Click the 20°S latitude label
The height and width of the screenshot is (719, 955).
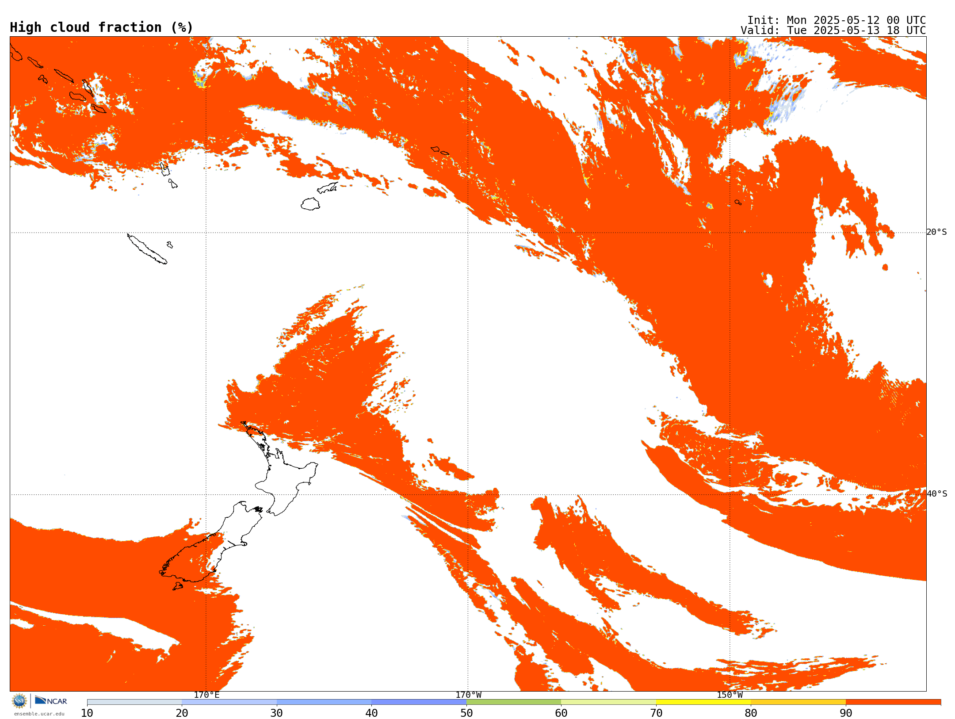coord(936,232)
